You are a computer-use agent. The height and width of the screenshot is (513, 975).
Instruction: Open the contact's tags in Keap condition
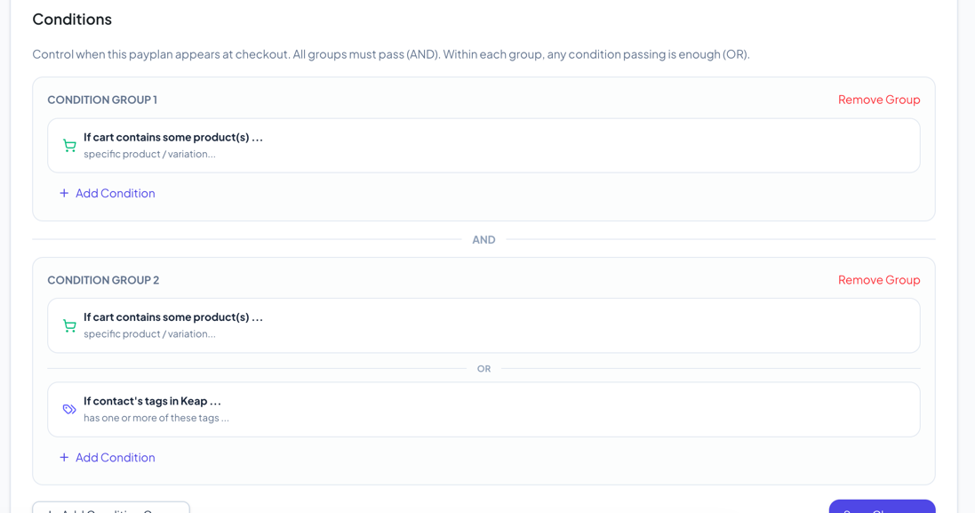pos(484,410)
